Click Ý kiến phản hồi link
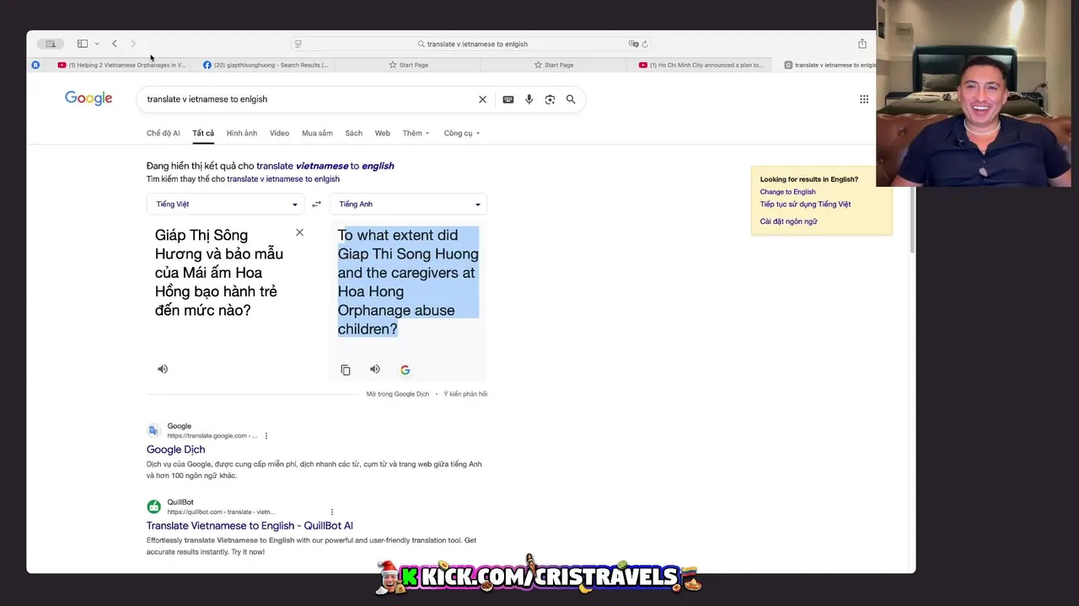The image size is (1079, 606). point(465,394)
